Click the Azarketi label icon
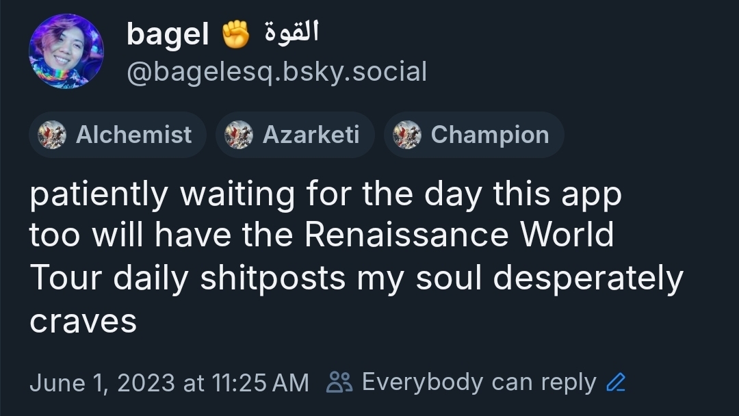Viewport: 739px width, 416px height. click(239, 135)
